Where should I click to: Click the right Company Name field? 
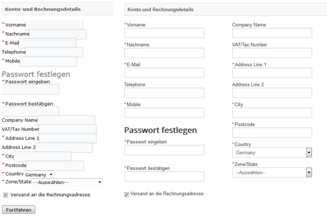coord(272,33)
